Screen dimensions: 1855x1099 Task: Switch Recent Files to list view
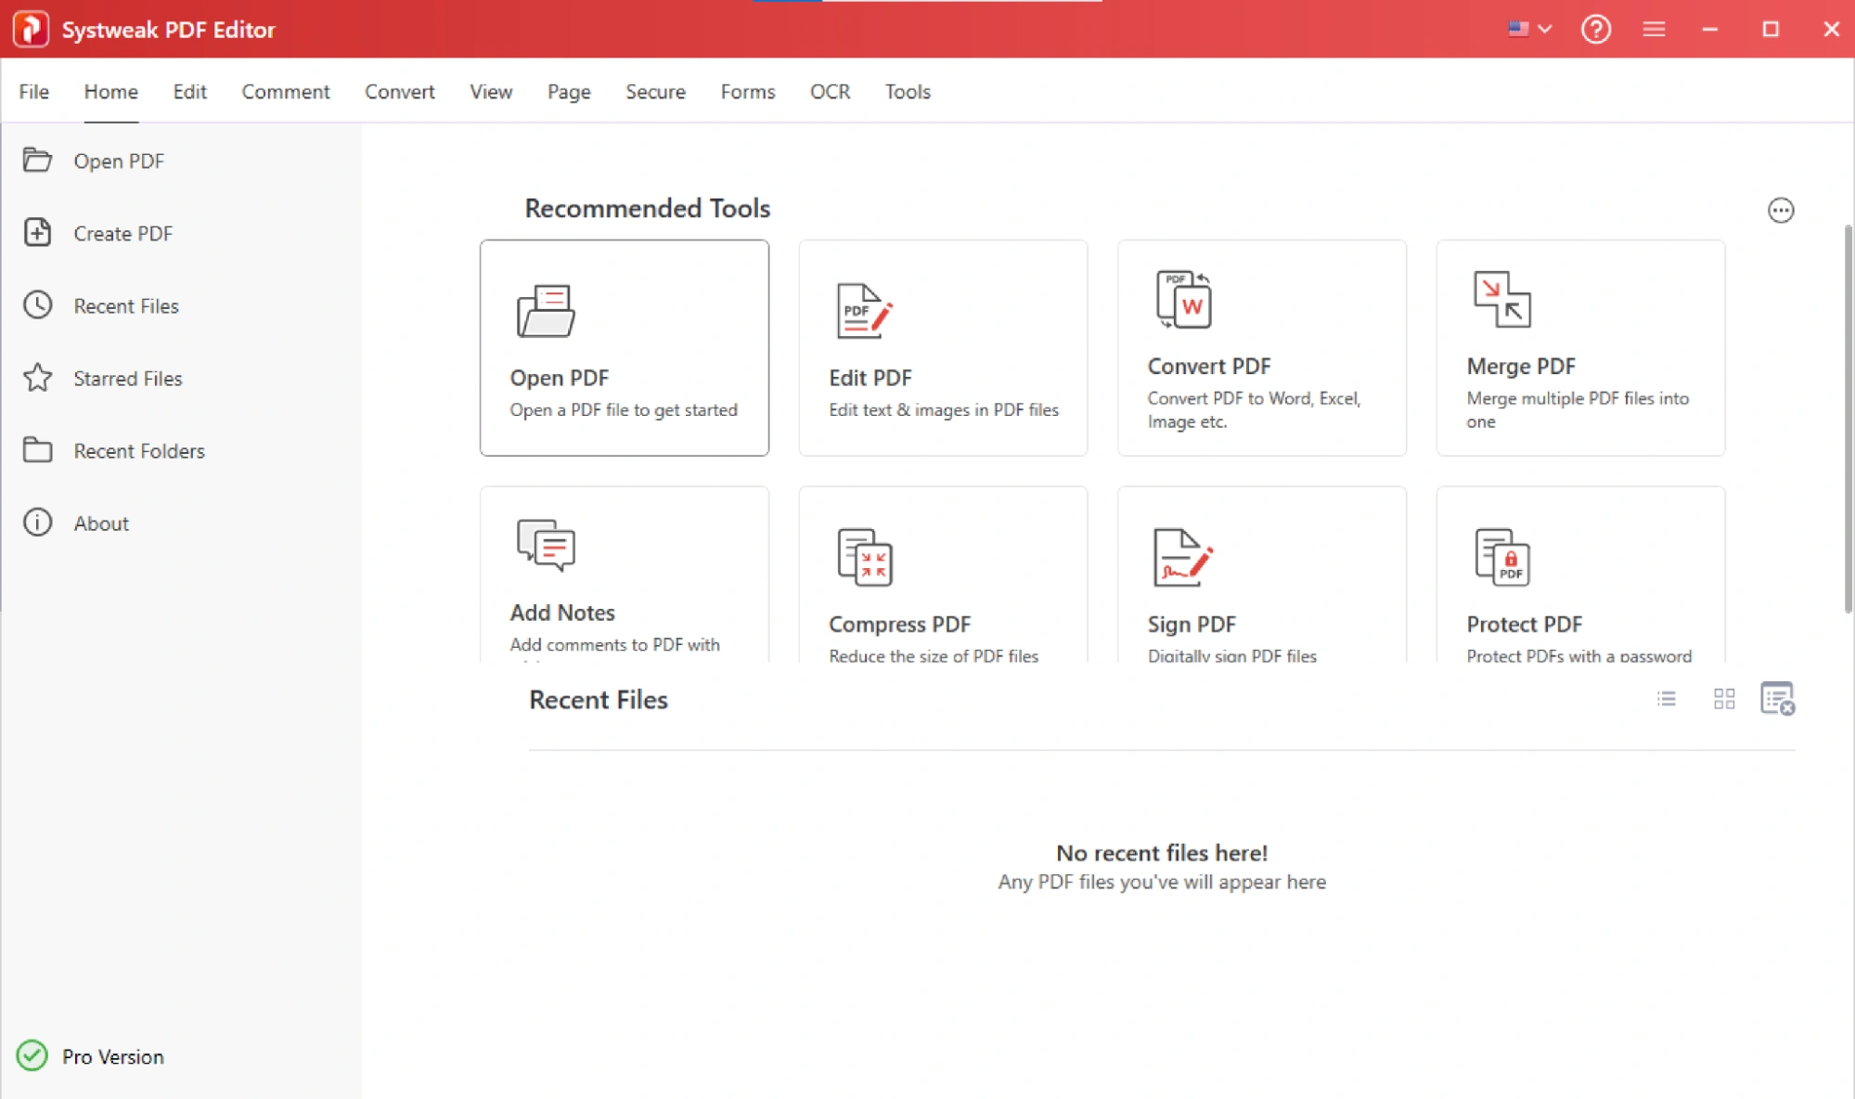click(x=1666, y=699)
